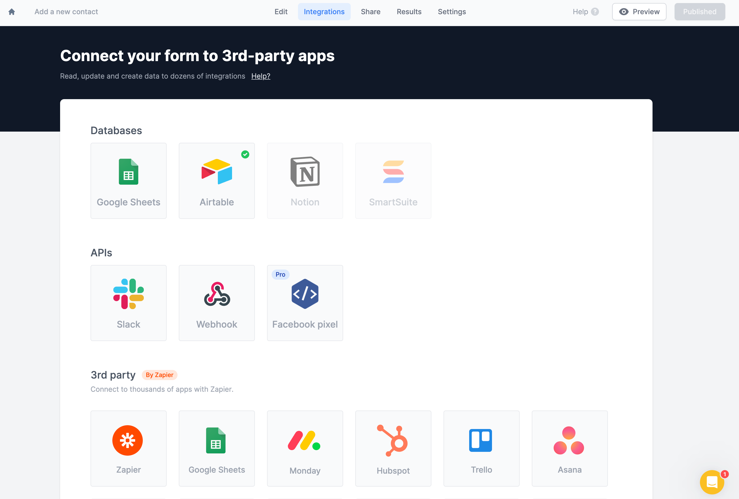Open the chat support widget

pyautogui.click(x=712, y=482)
